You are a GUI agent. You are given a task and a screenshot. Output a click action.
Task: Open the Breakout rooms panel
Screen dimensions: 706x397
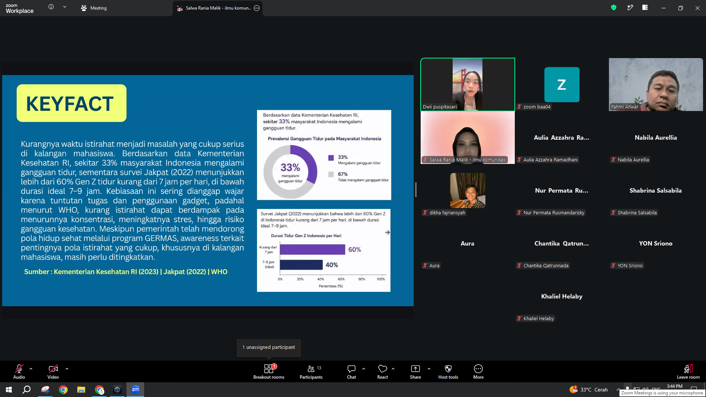269,371
